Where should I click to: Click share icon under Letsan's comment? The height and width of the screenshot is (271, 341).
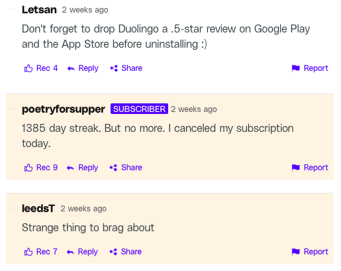[x=114, y=68]
